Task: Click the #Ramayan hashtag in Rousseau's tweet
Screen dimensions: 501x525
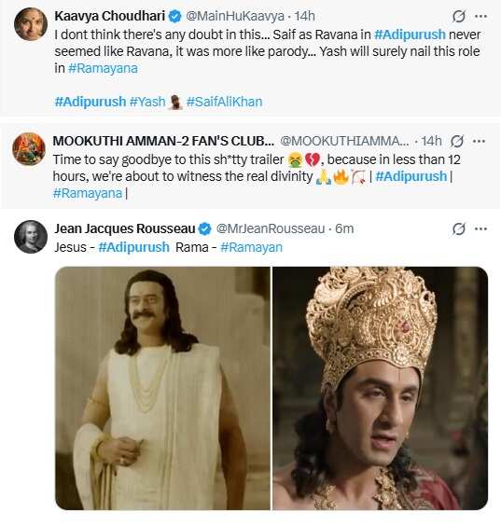Action: (252, 247)
